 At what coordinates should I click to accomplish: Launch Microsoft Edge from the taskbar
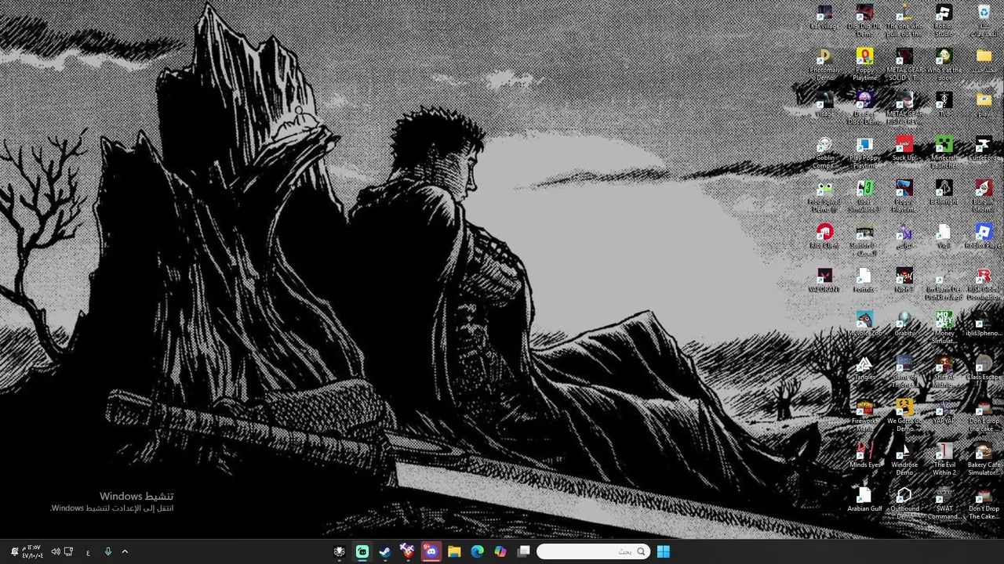(x=477, y=551)
